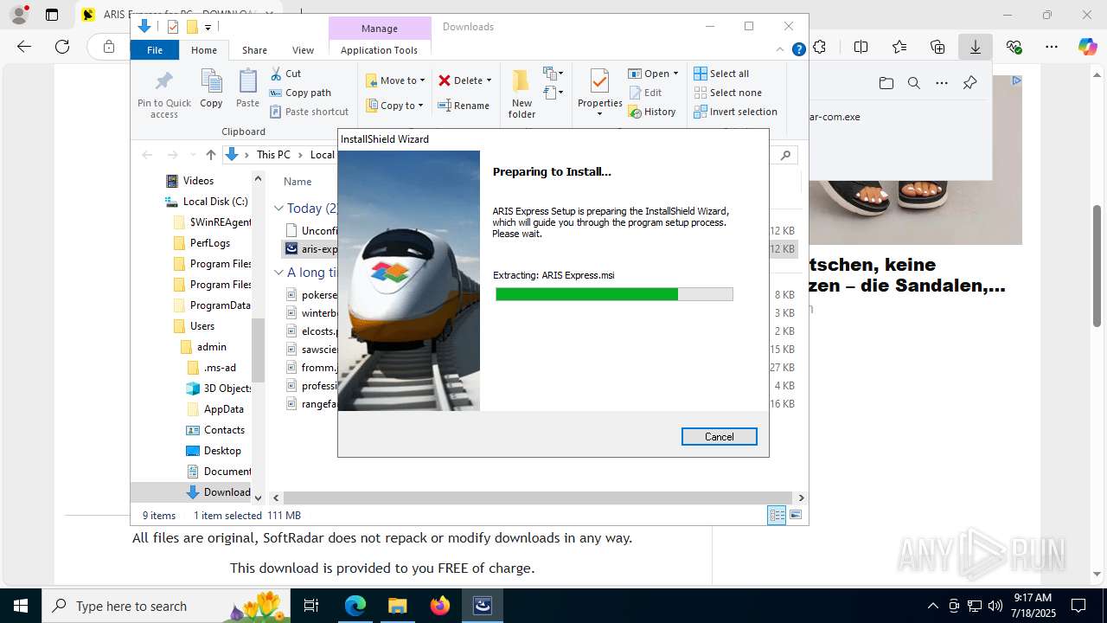Screen dimensions: 1107x623
Task: Pin the Edge downloads flyout
Action: click(969, 83)
